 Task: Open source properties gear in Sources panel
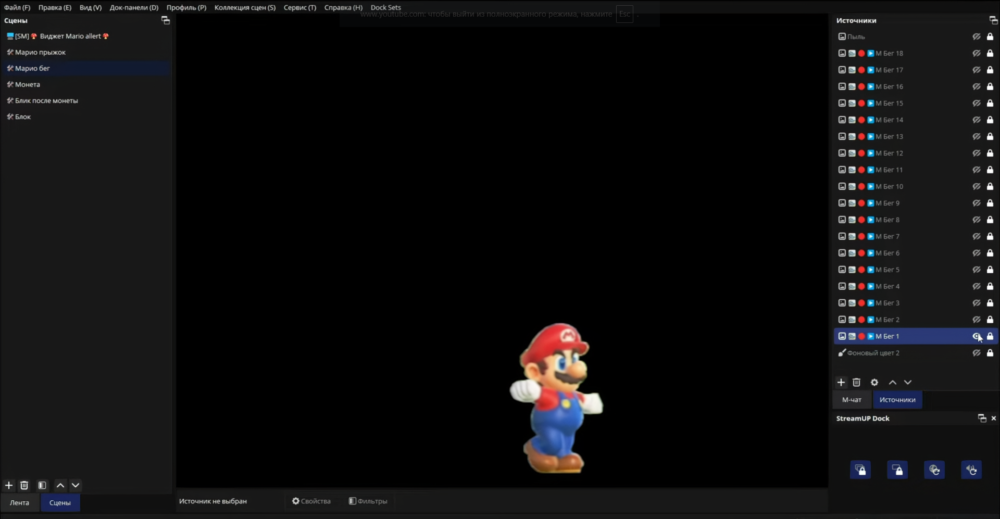pos(874,382)
